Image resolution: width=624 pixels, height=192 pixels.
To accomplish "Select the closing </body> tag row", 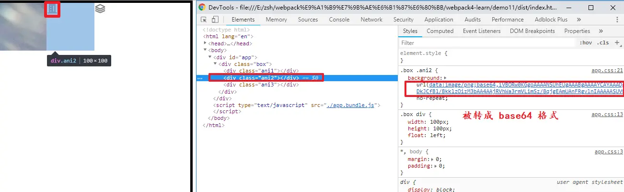I will tap(219, 118).
